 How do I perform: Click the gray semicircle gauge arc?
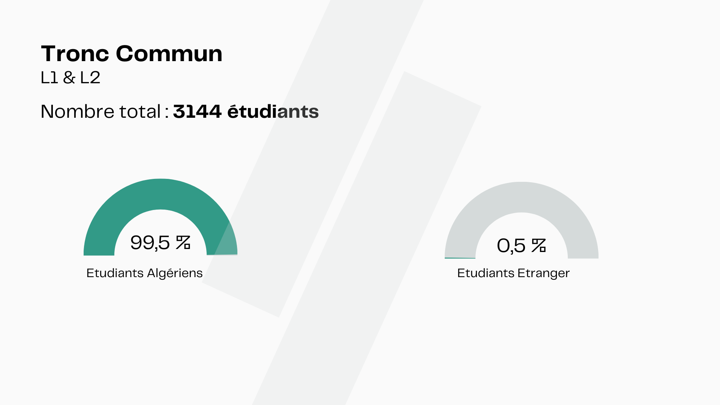[522, 197]
